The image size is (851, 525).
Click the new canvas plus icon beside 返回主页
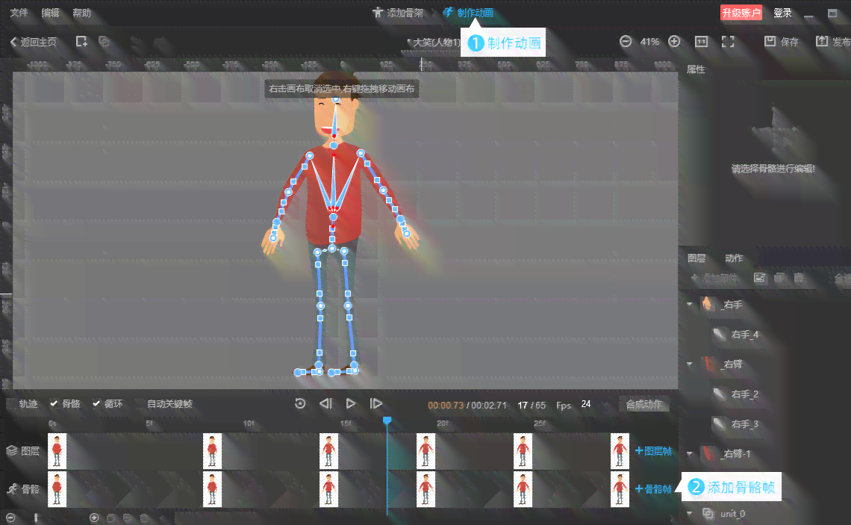click(x=81, y=41)
